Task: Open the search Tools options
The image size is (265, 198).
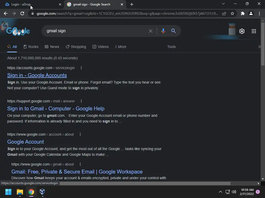Action: coord(171,47)
